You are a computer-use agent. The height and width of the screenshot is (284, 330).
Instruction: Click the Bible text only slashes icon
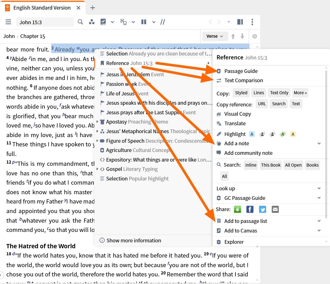coord(162,22)
